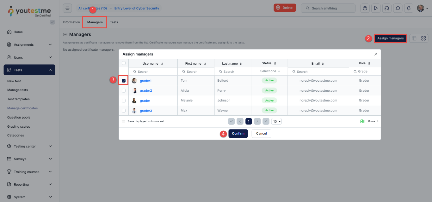
Task: Expand the Assignments sidebar section
Action: click(29, 44)
